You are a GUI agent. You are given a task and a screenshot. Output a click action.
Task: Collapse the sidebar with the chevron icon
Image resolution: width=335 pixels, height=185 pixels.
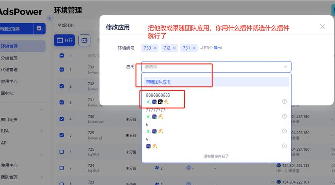50,18
